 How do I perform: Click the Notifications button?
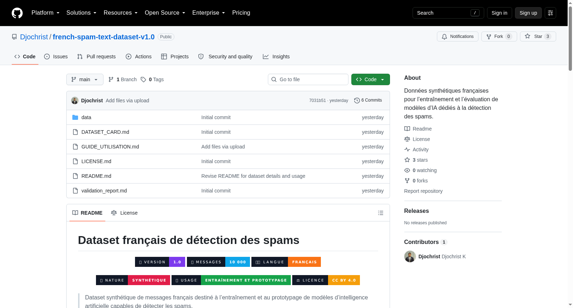click(458, 36)
